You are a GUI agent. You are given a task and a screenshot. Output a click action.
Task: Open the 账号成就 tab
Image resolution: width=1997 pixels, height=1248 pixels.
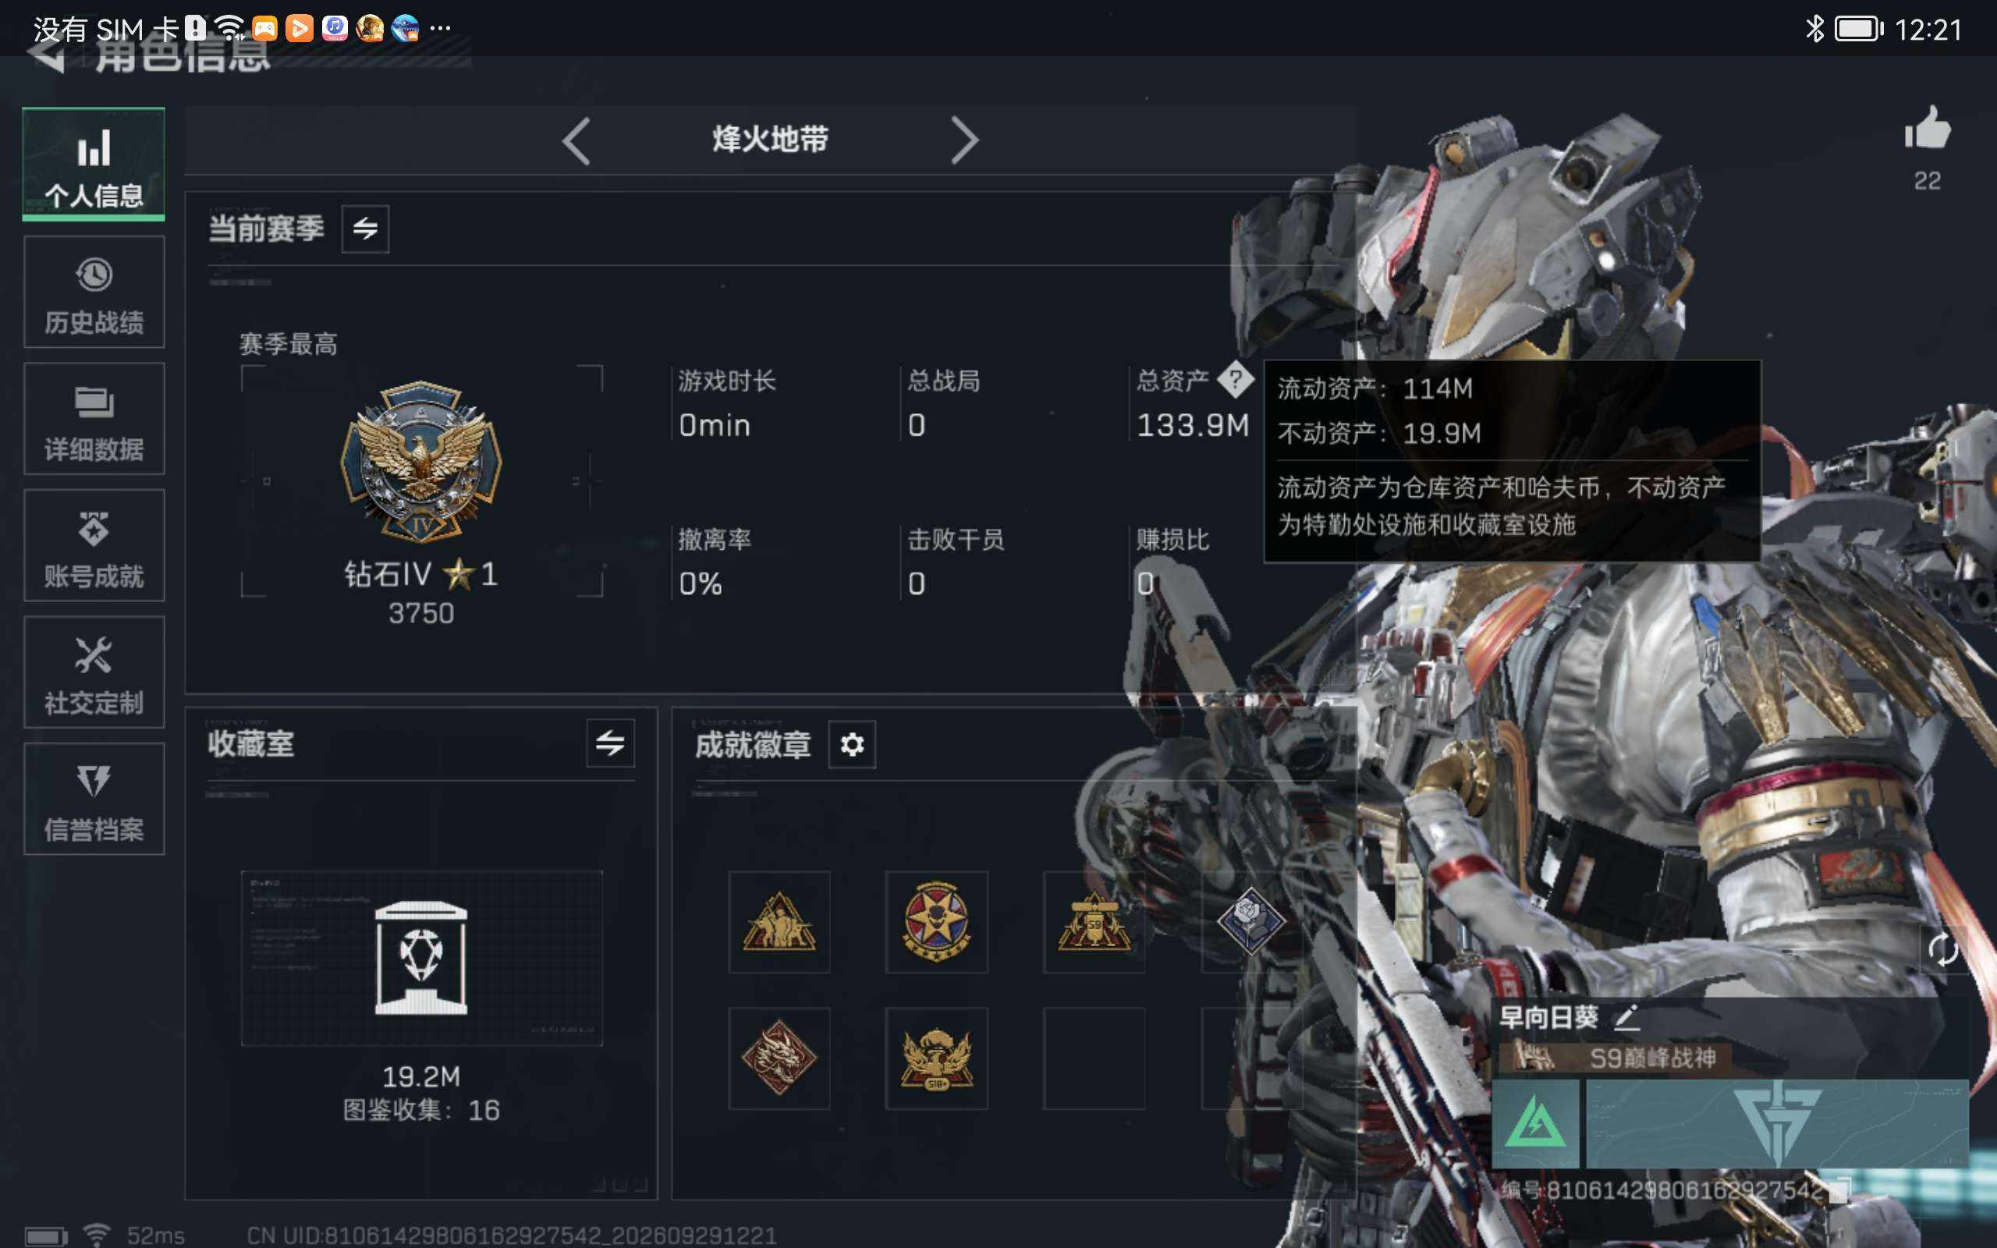(94, 544)
